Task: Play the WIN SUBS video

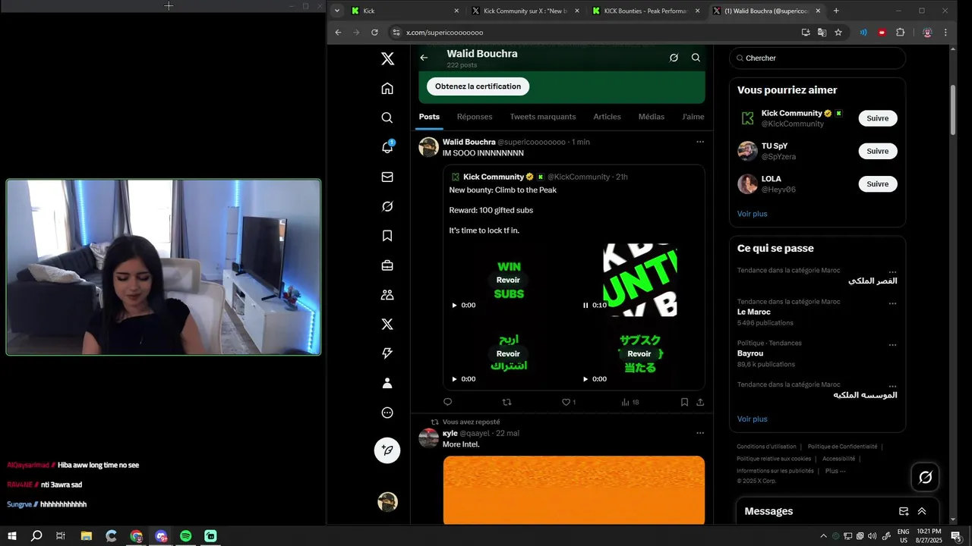Action: [455, 305]
